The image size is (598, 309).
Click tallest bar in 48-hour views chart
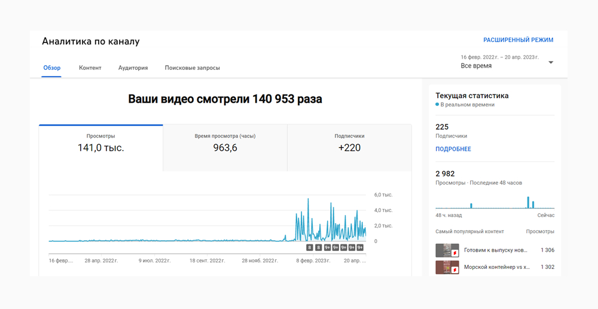coord(528,202)
